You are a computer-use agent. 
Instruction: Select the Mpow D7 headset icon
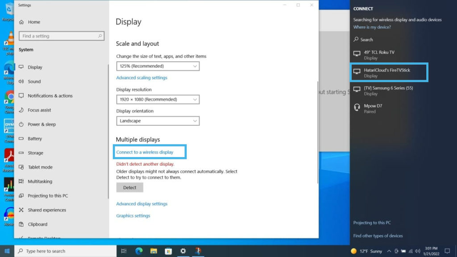[x=357, y=108]
